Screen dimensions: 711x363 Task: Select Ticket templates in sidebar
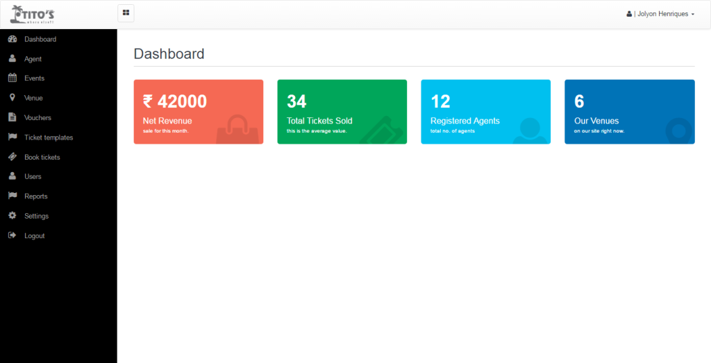(x=49, y=137)
